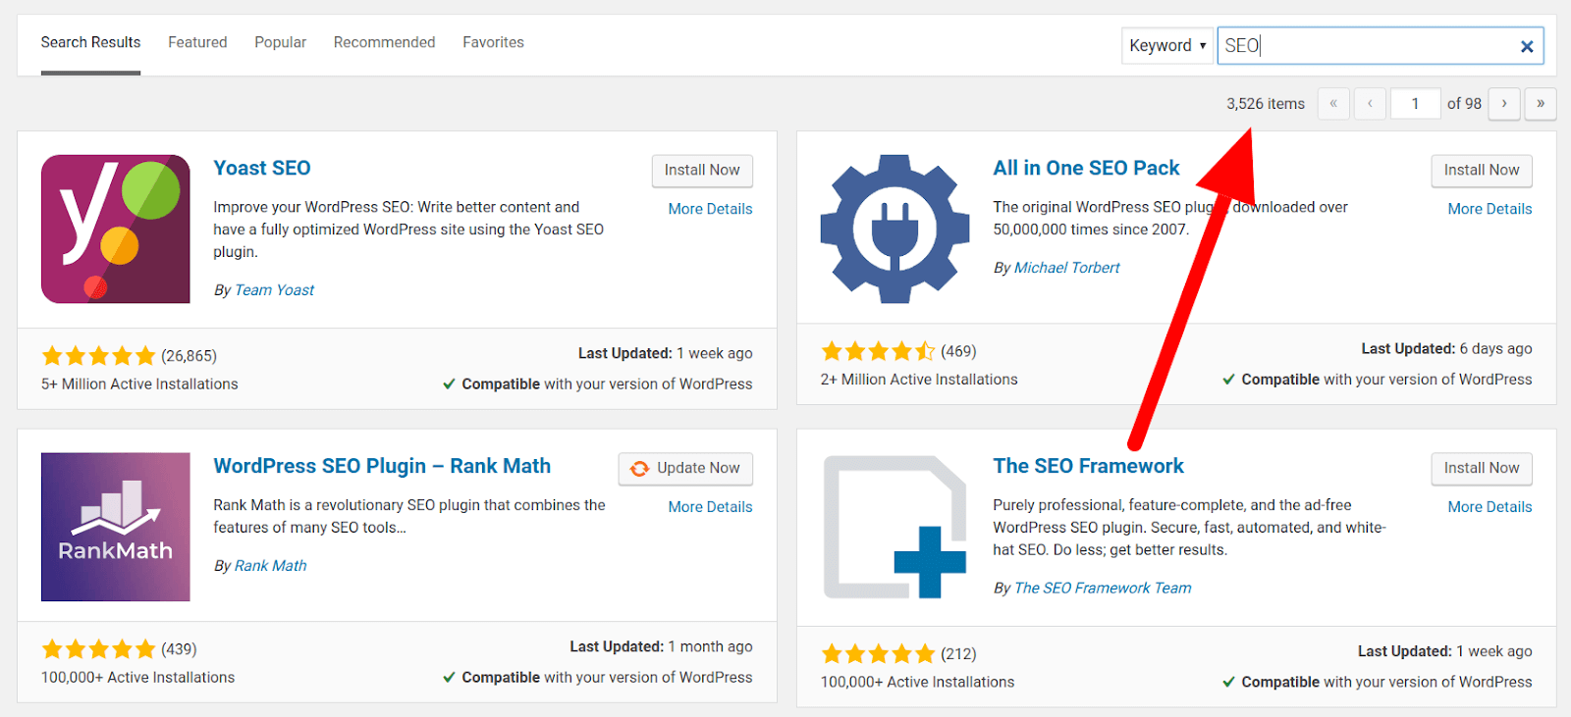Visit the Team Yoast author link
Screen dimensions: 1571x717
point(275,290)
